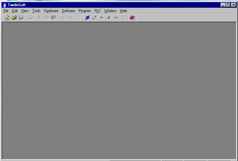
Task: Undo the last action with the Undo arrow
Action: click(63, 18)
